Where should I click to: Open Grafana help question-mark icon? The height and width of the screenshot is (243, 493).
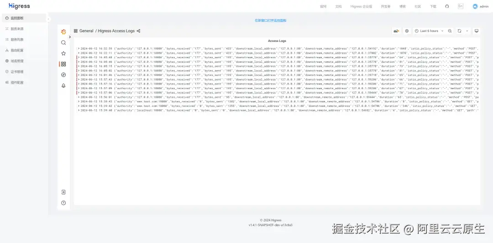click(63, 203)
